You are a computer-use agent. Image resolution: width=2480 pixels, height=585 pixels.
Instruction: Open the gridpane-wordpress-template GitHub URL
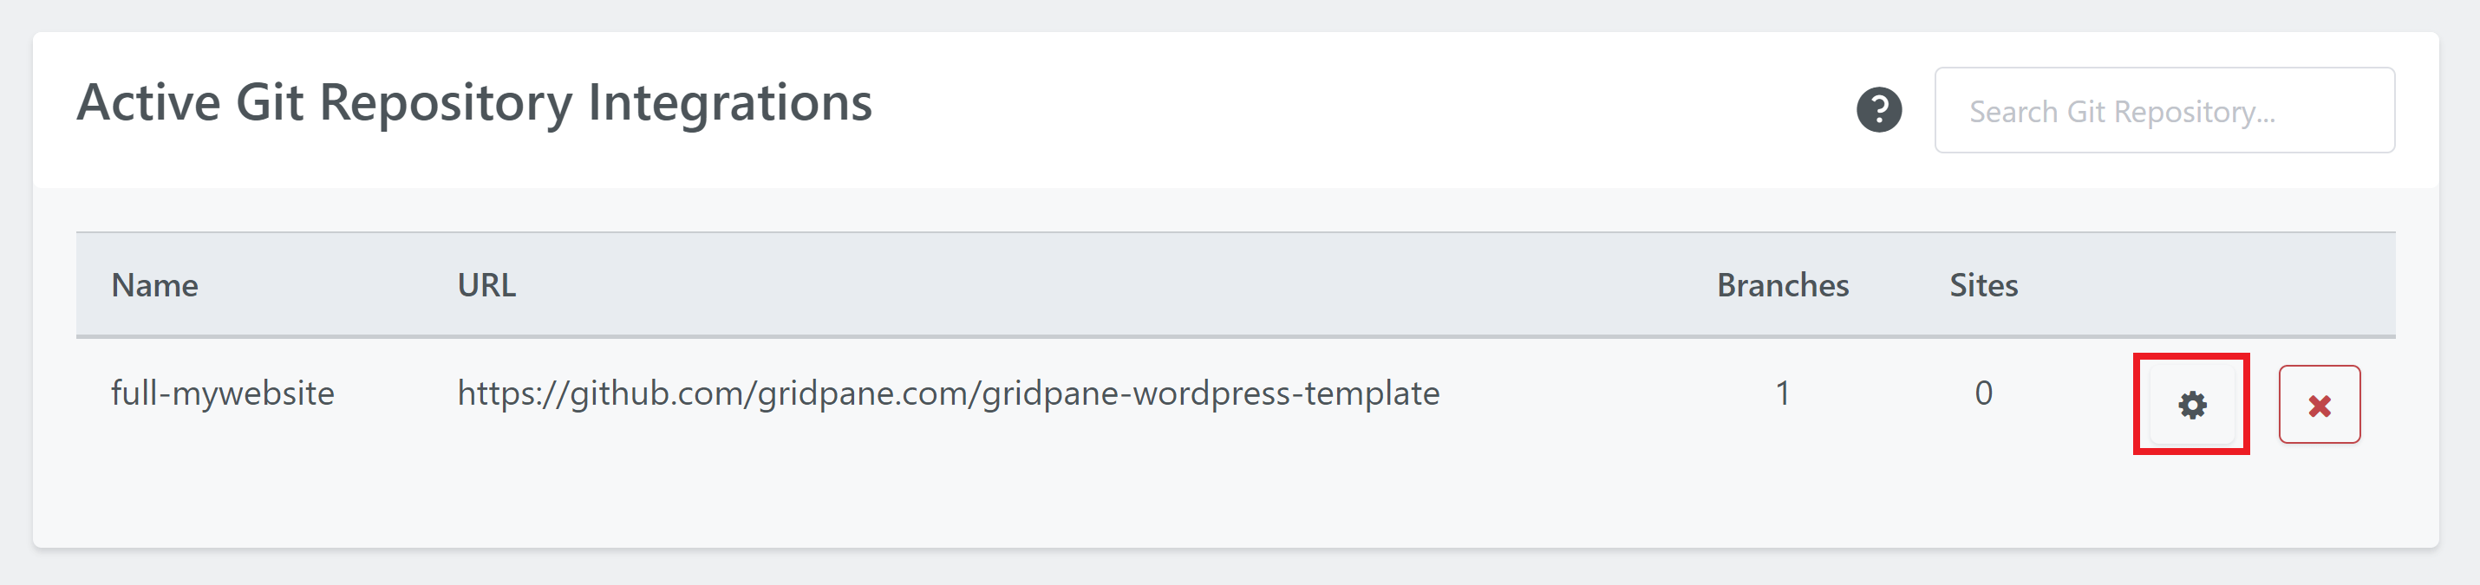pyautogui.click(x=949, y=393)
